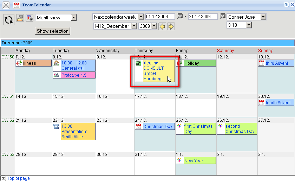Screen dimensions: 295x183
Task: Click the Sunday column header
Action: pyautogui.click(x=265, y=51)
